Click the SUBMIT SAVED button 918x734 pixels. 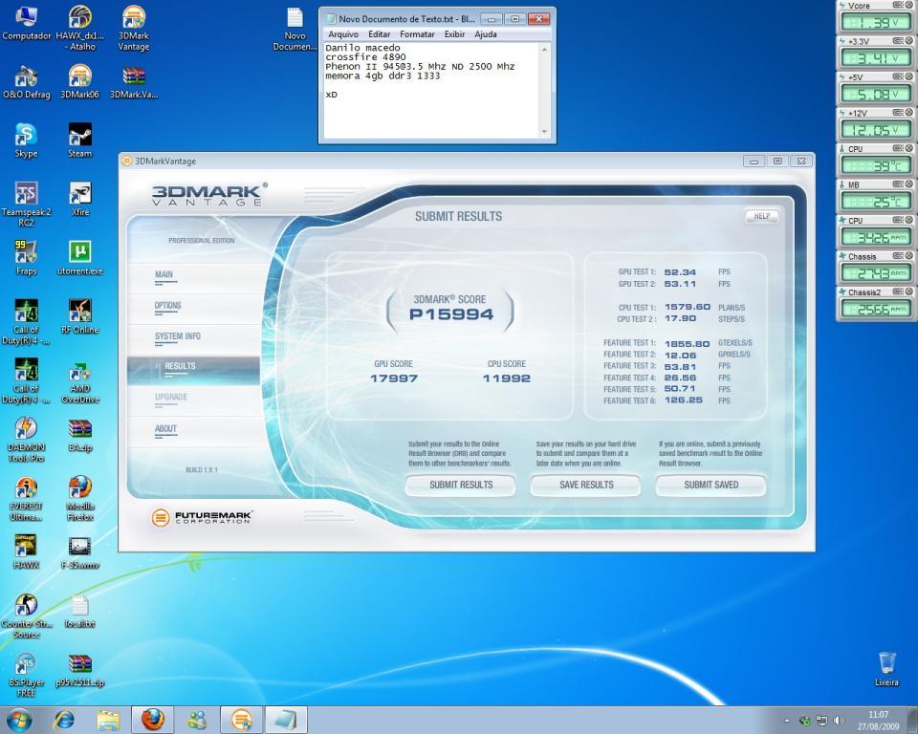point(710,485)
